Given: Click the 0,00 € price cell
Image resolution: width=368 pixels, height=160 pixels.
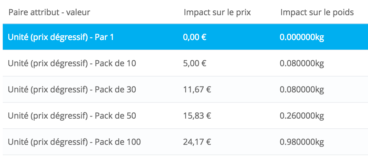Looking at the screenshot, I should click(195, 37).
